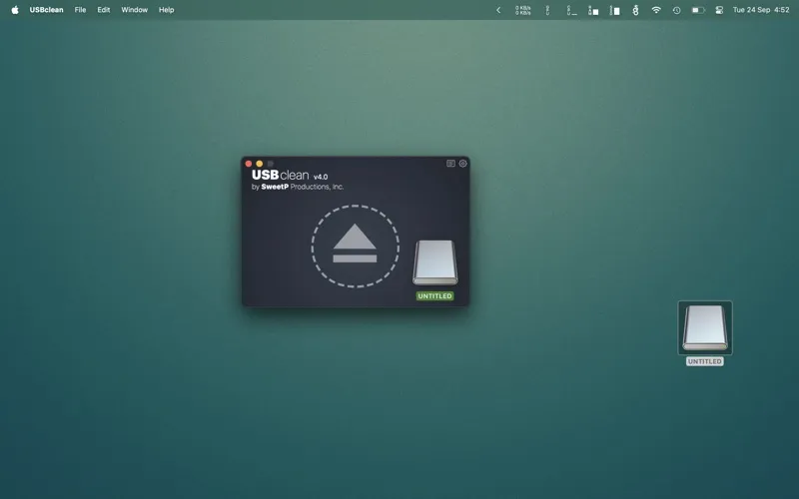Select the UNTITLED drive icon in USBclean window
Screen dimensions: 799x499
tap(435, 262)
